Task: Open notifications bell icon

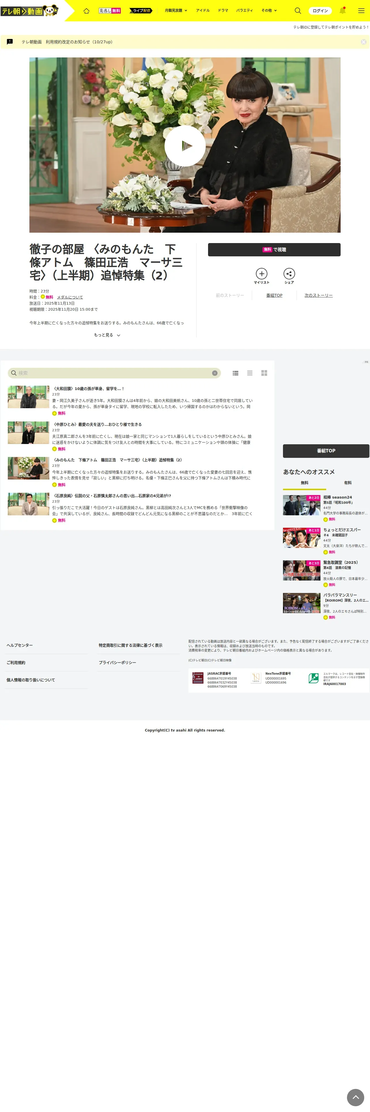Action: click(x=342, y=10)
